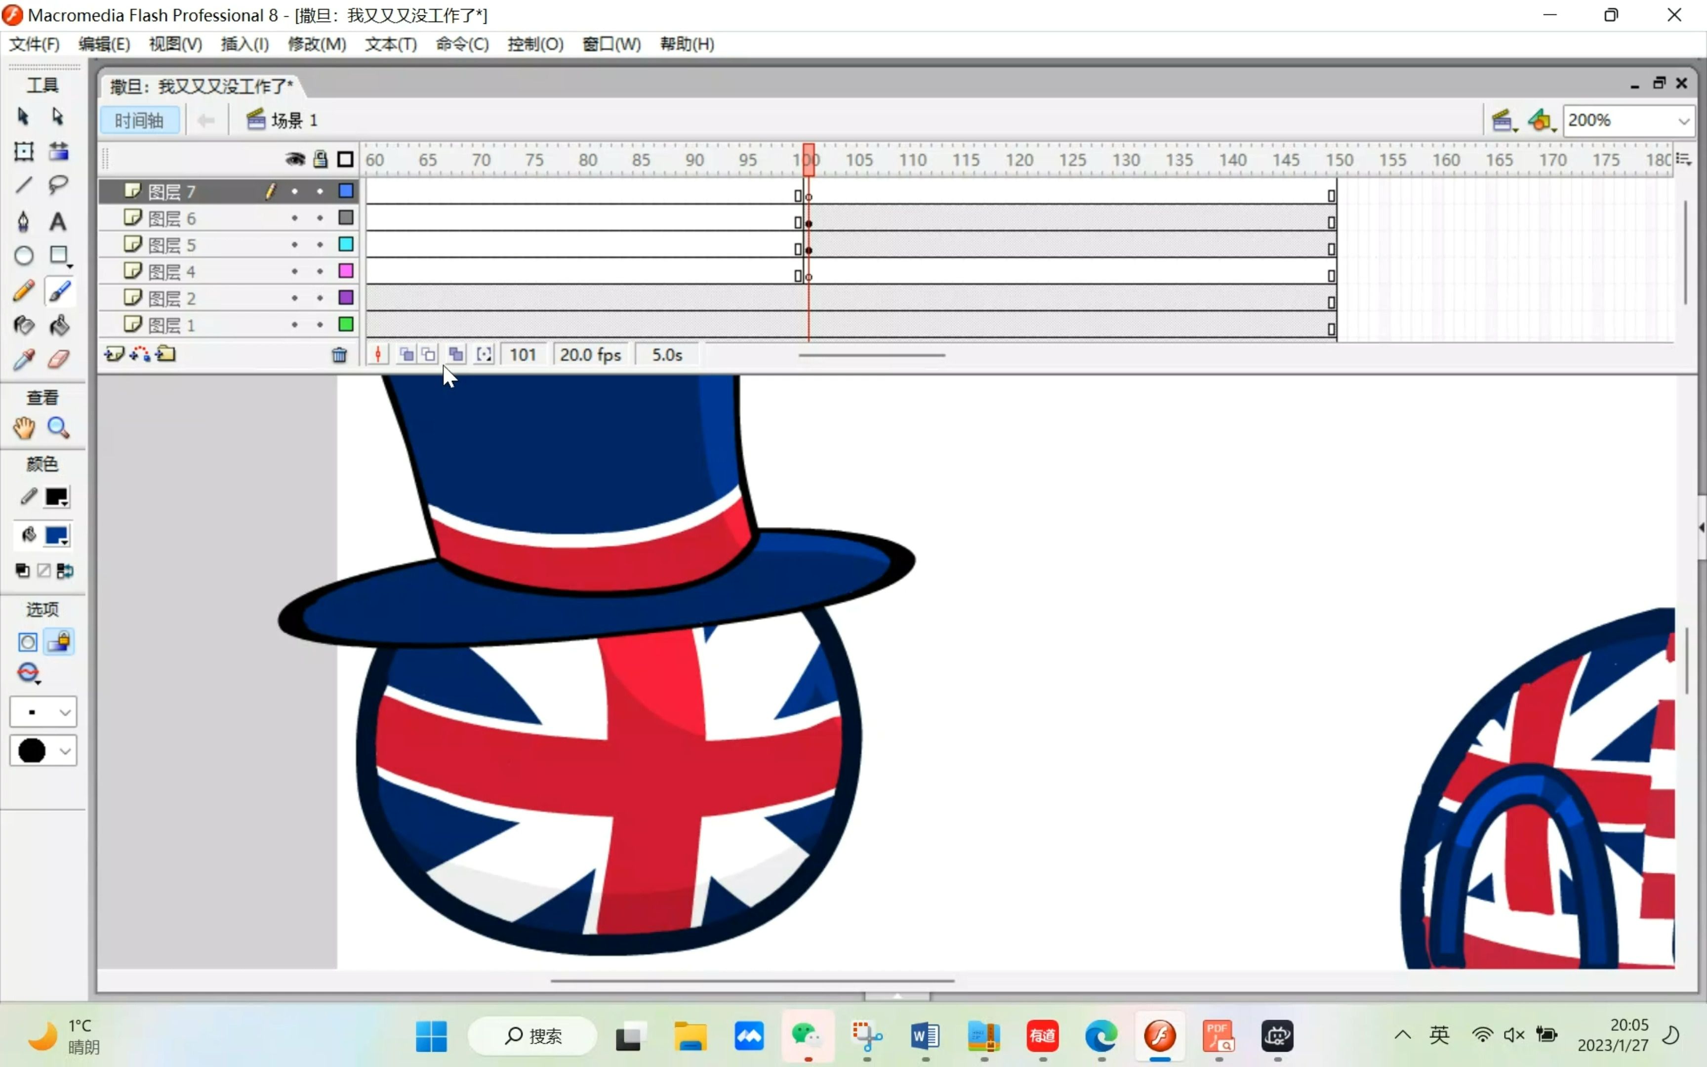The image size is (1707, 1067).
Task: Toggle visibility dot for 图层 2
Action: (294, 298)
